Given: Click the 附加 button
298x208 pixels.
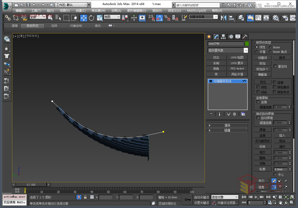Looking at the screenshot, I should pos(263,63).
